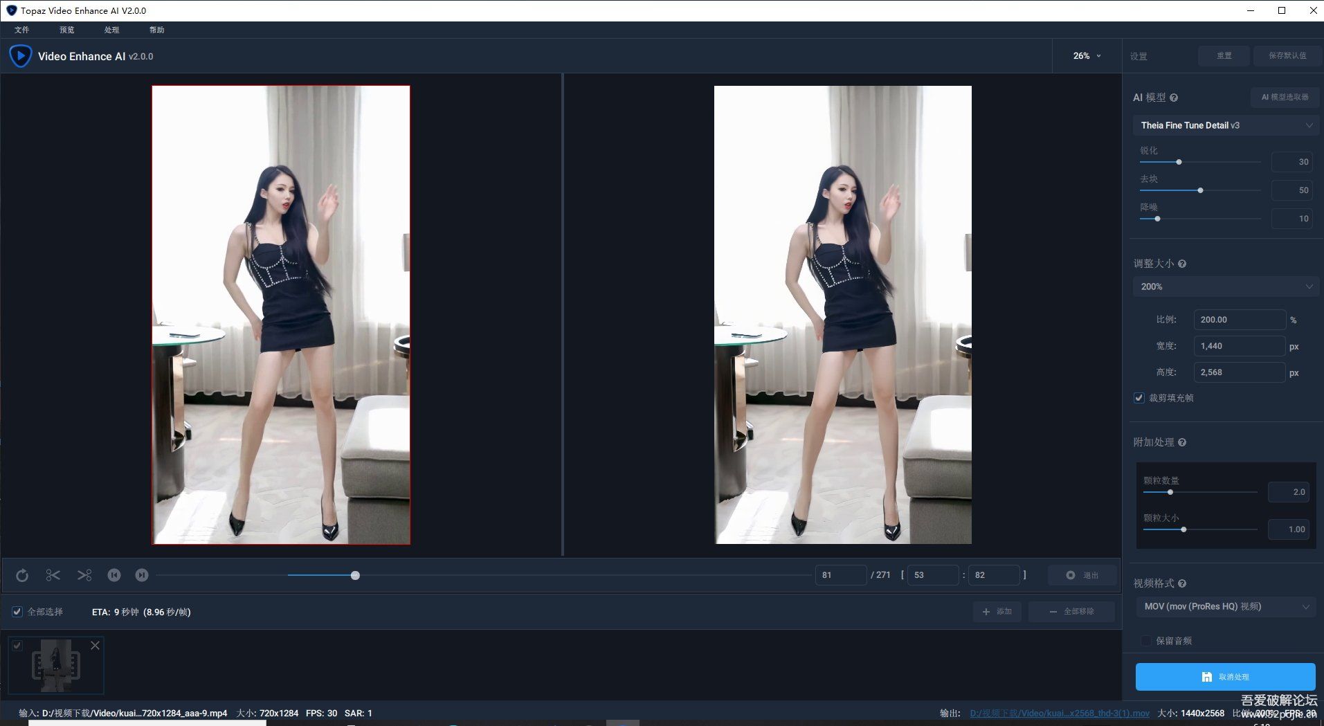Jump to previous frame with skip-back icon
The image size is (1324, 726).
[114, 574]
